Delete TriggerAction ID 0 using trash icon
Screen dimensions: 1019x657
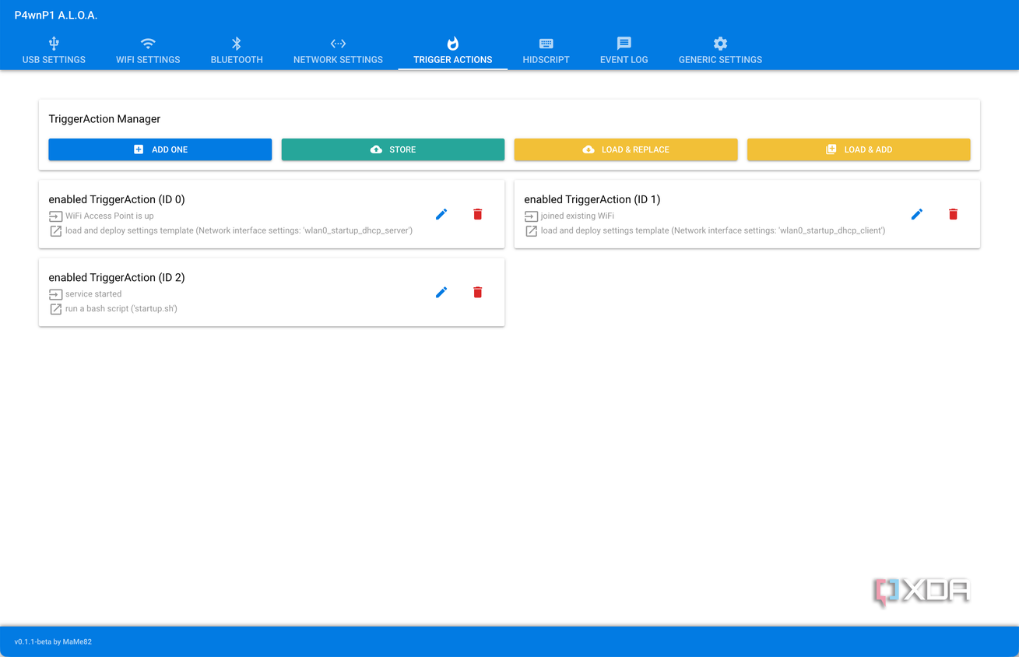click(x=478, y=214)
